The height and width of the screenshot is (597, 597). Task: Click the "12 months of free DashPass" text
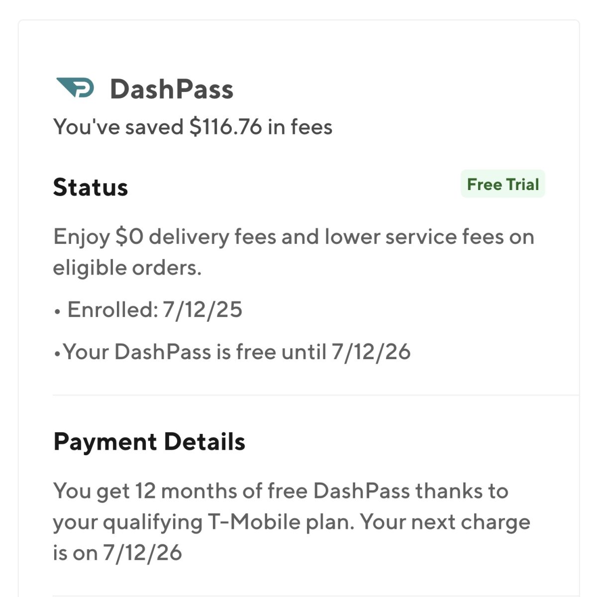click(x=272, y=491)
